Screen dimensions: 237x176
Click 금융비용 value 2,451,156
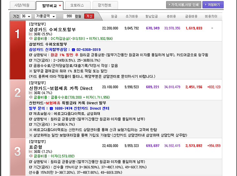click(194, 87)
